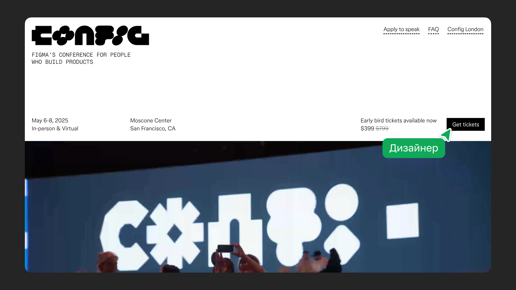
Task: Click the struck-through $799 price
Action: [x=382, y=129]
